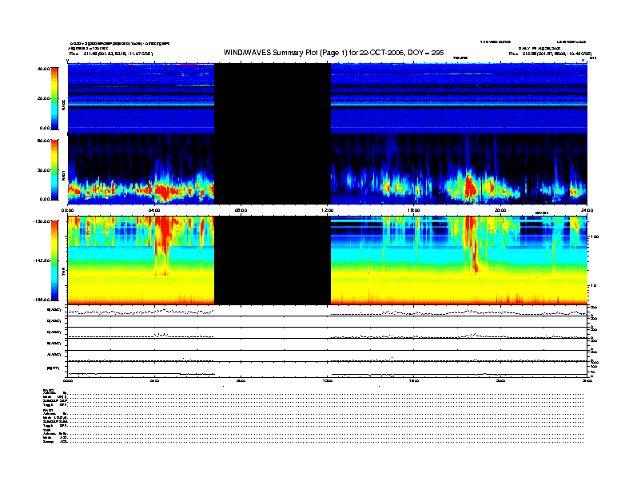Click the red burst near 18:30 in RAD1
Screen dimensions: 633x489
click(469, 186)
